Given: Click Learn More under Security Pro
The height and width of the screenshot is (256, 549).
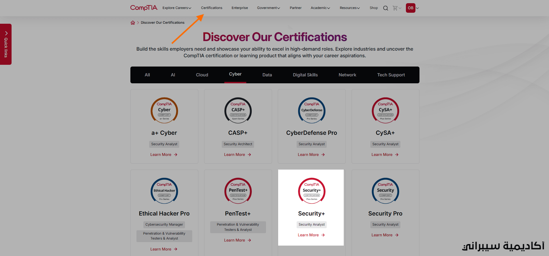Looking at the screenshot, I should pos(385,235).
